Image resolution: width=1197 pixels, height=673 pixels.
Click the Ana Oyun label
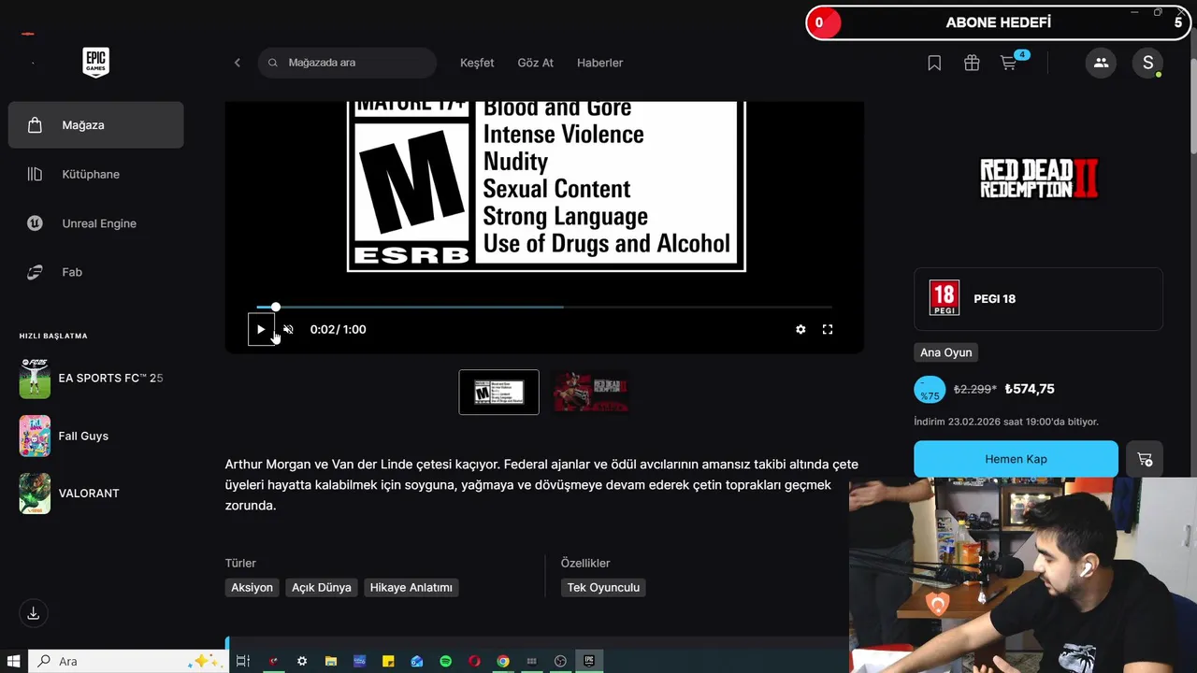coord(945,352)
